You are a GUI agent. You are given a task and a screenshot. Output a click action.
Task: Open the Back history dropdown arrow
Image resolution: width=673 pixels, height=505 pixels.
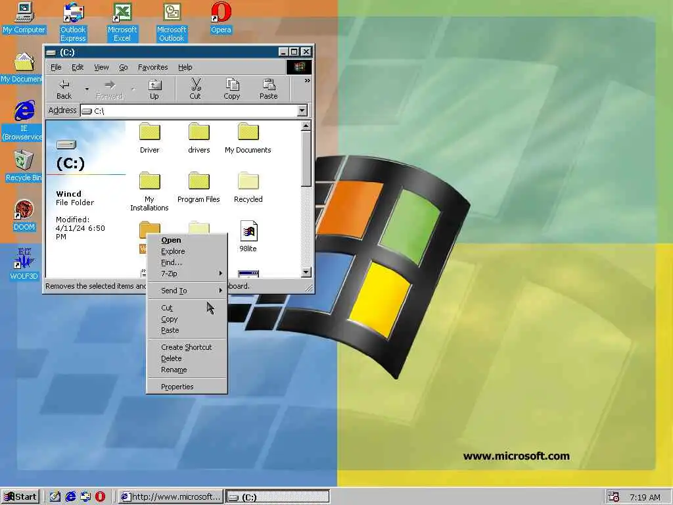pyautogui.click(x=87, y=89)
